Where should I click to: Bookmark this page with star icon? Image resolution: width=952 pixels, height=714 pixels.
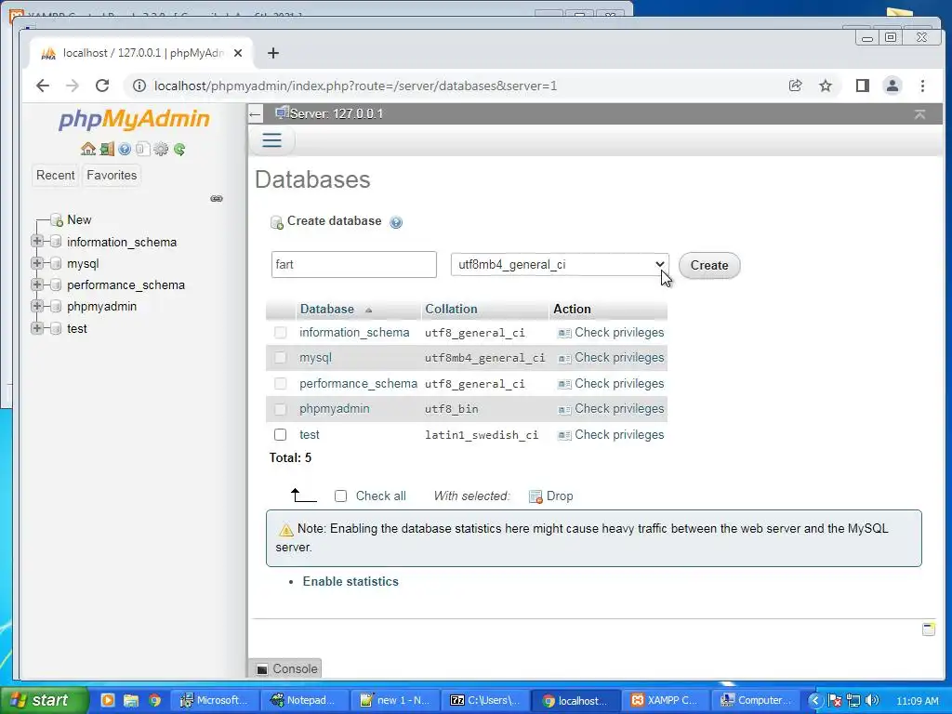pos(826,86)
